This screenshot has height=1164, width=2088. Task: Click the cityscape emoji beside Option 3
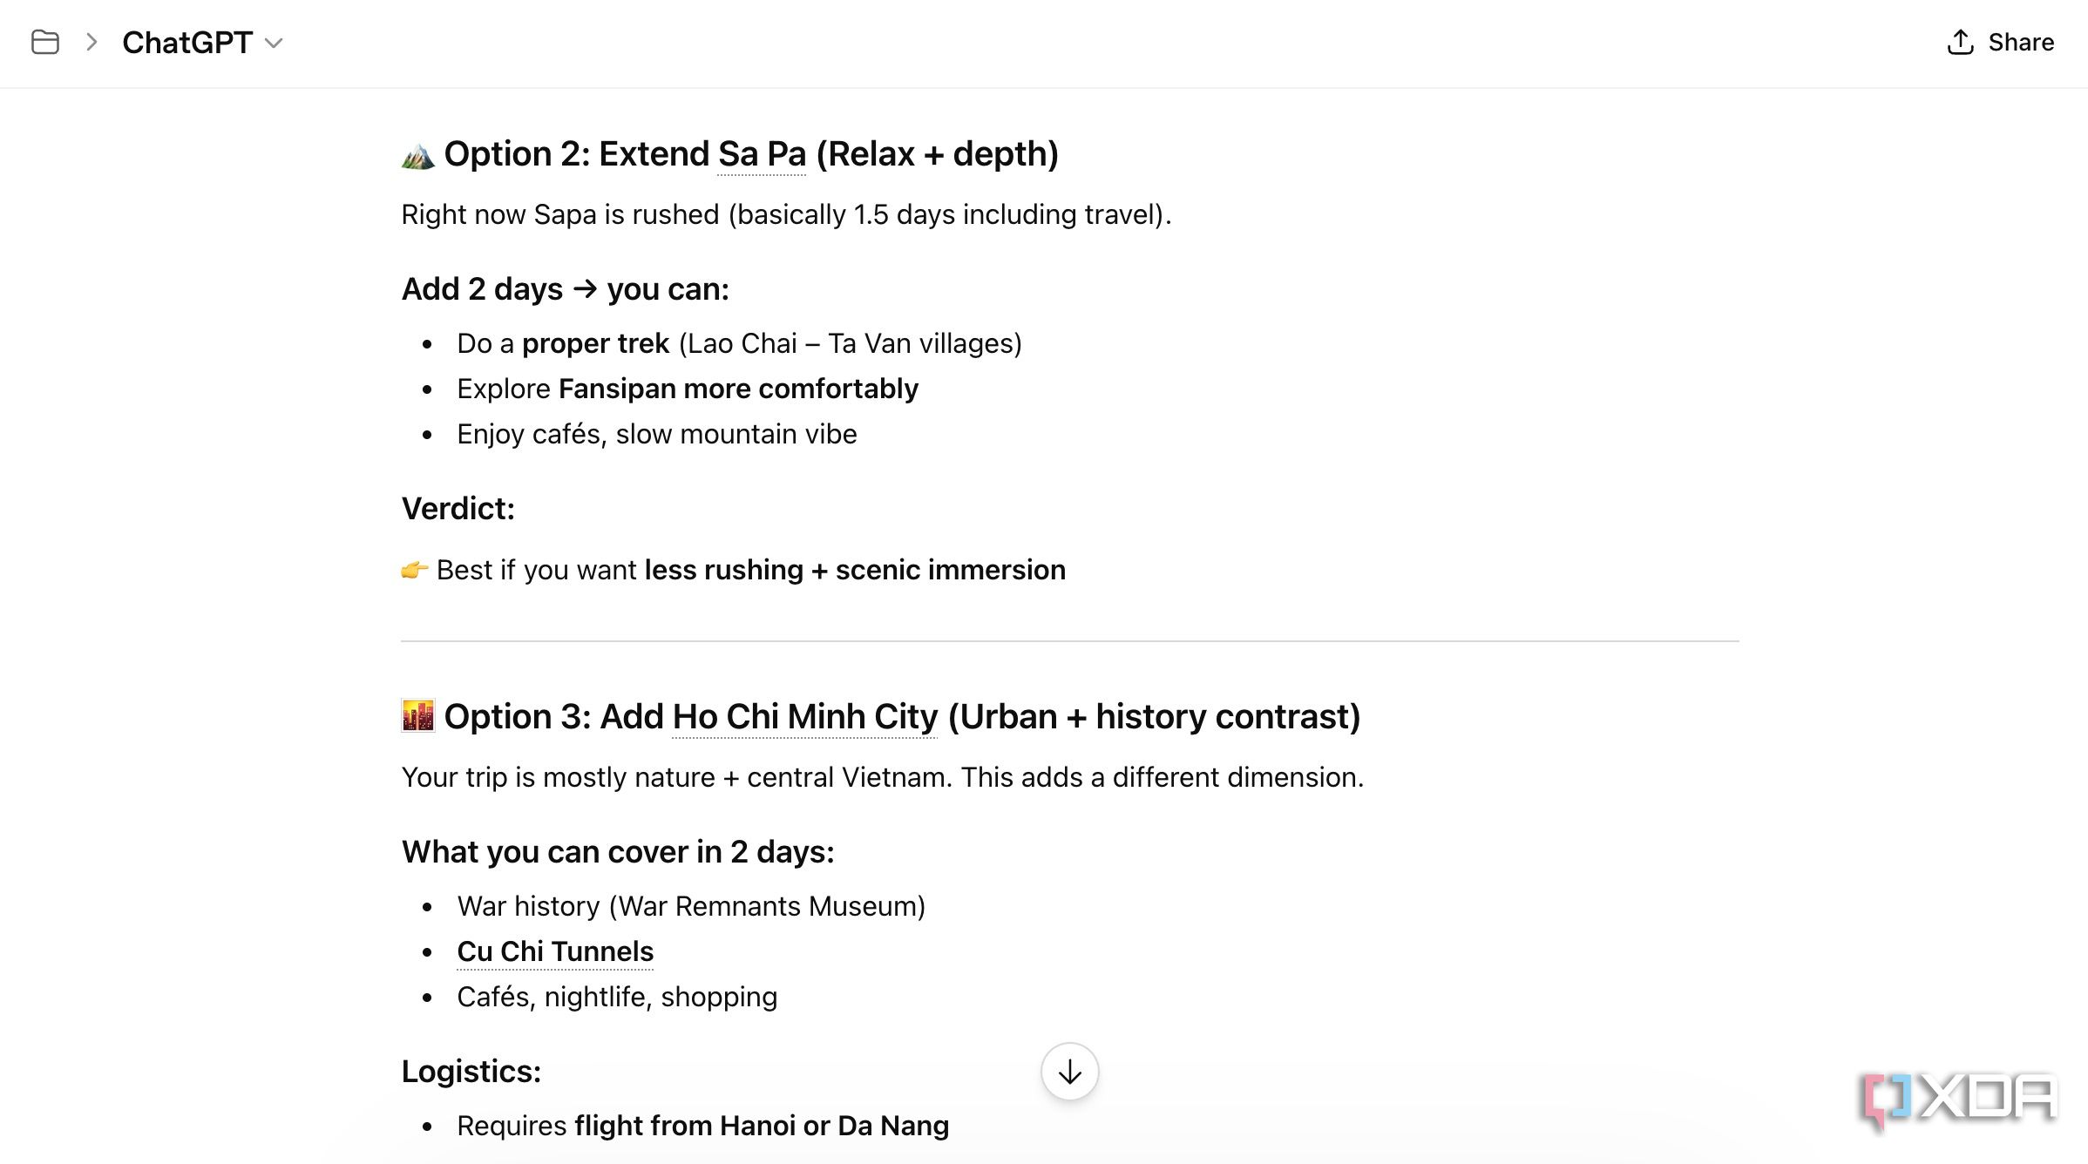tap(418, 716)
